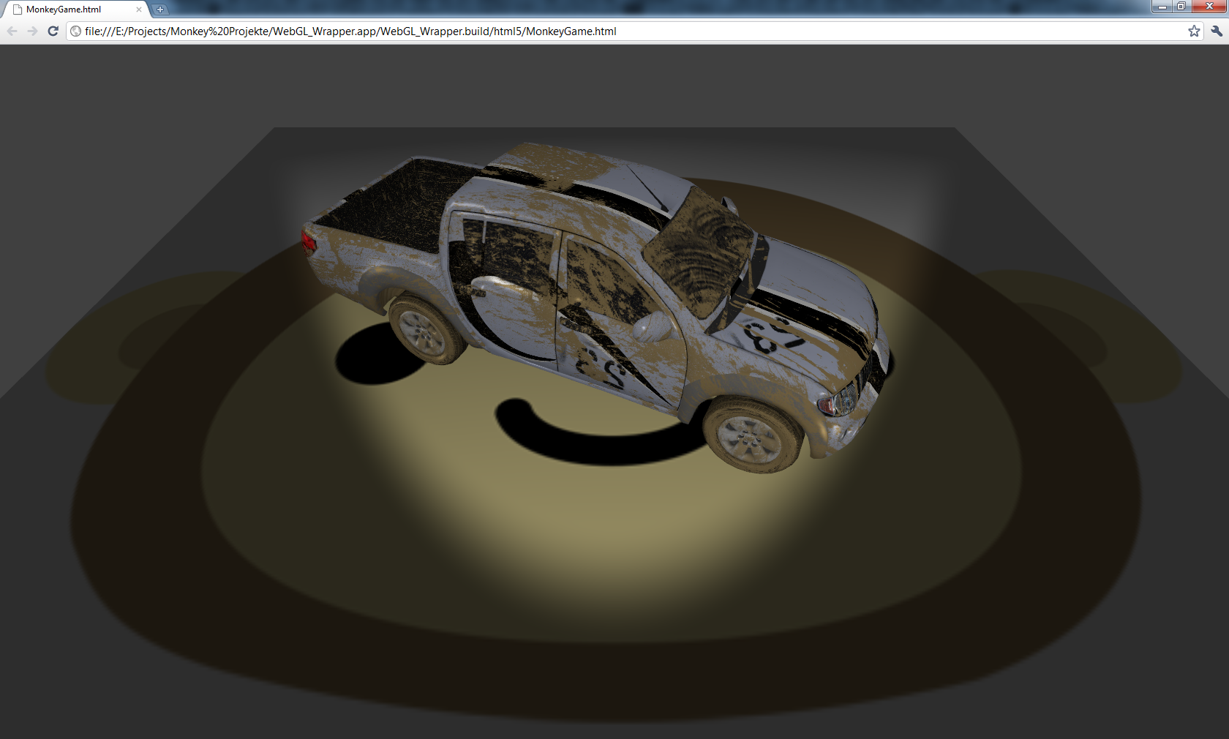Open a new tab with the plus button
Screen dimensions: 1229x739
click(160, 10)
